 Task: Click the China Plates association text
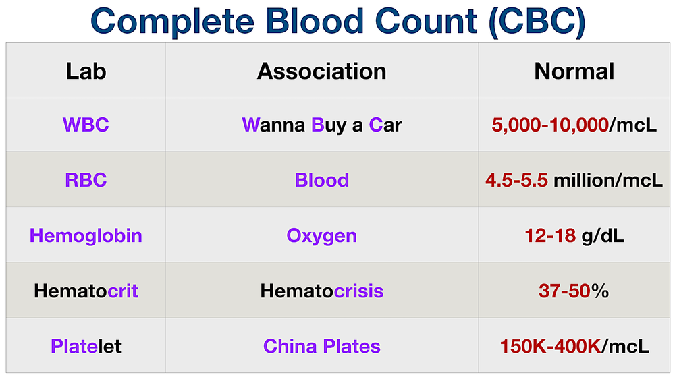pos(321,346)
